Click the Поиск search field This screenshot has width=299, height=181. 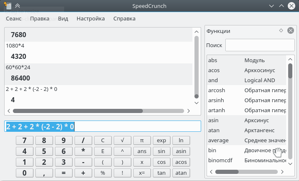[260, 45]
